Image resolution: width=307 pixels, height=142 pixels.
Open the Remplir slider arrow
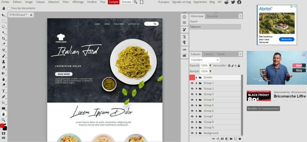[210, 71]
